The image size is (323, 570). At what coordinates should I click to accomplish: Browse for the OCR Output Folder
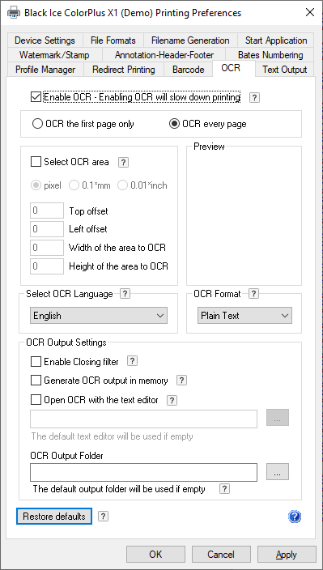278,472
